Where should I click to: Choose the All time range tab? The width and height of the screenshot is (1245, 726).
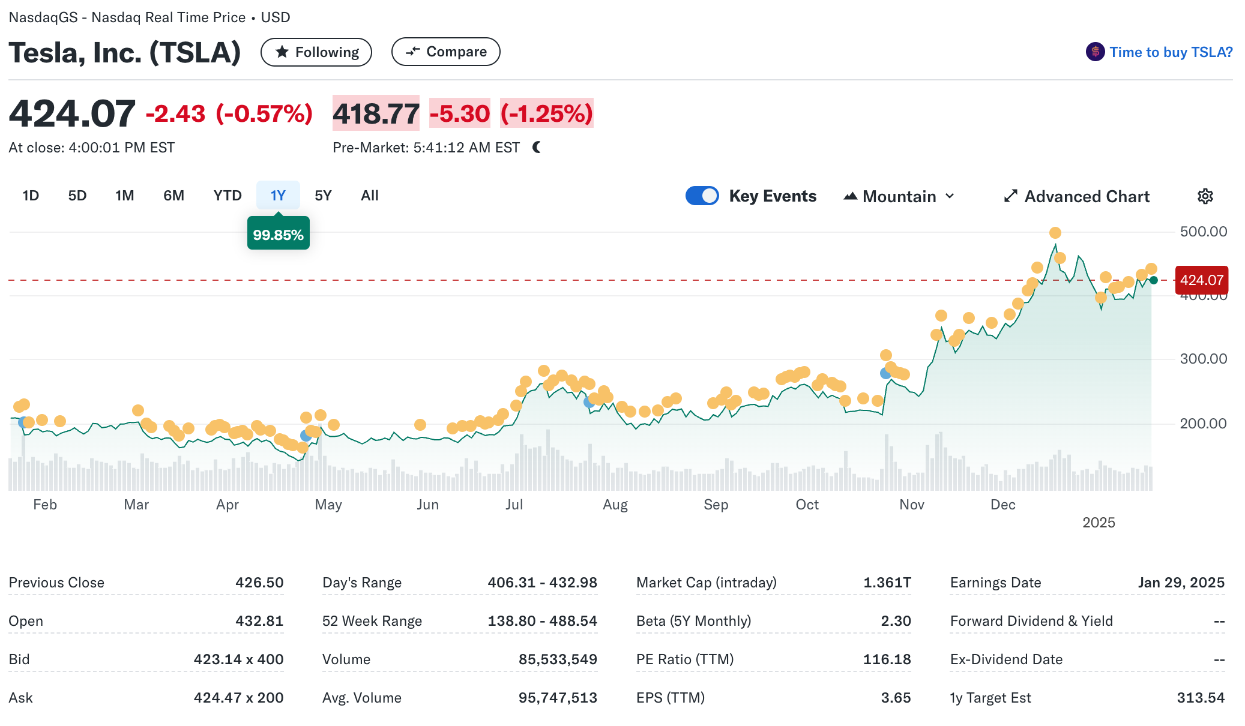point(369,196)
